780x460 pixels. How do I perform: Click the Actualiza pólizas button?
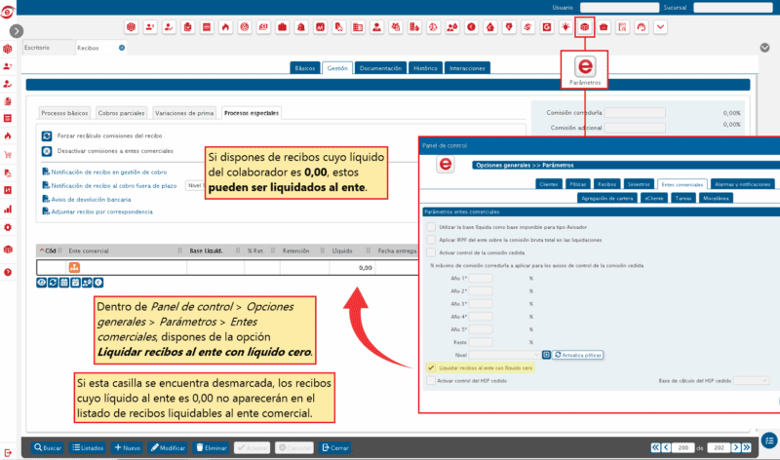579,354
